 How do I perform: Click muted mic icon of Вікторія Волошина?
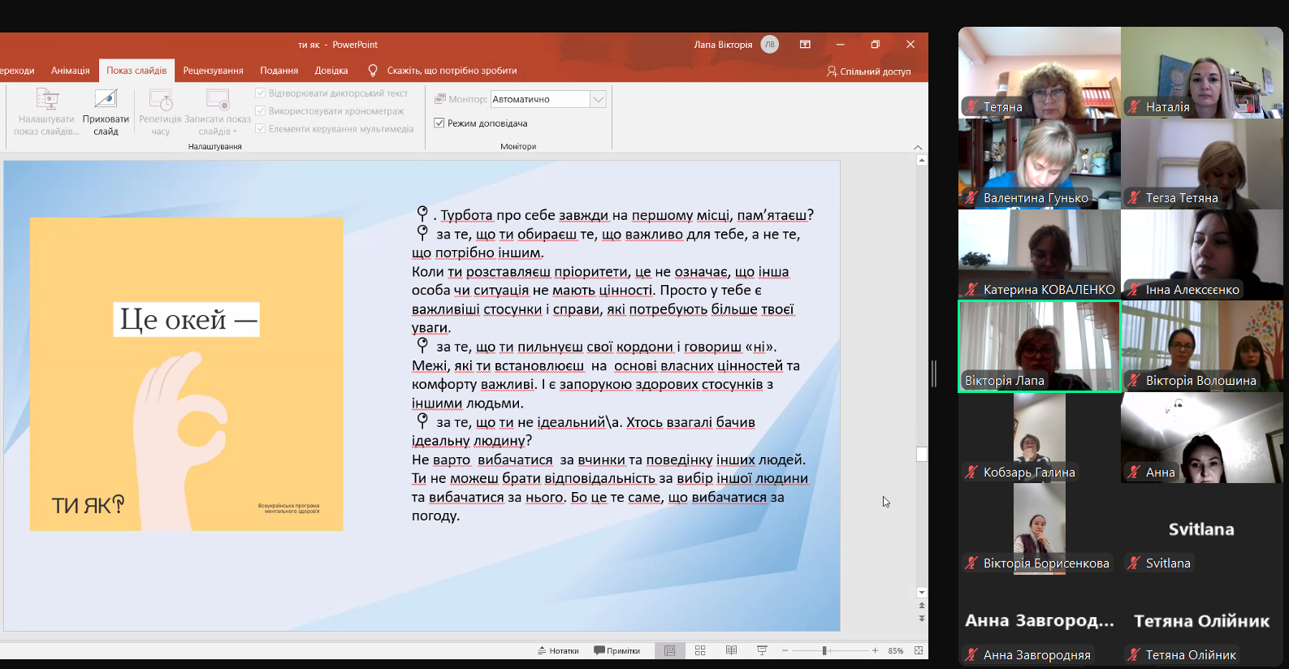pos(1134,380)
